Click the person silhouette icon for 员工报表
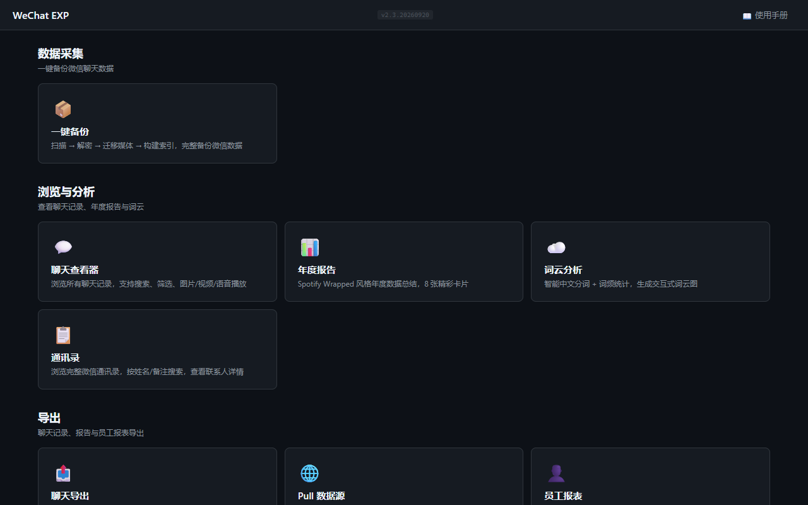This screenshot has height=505, width=808. [x=556, y=473]
